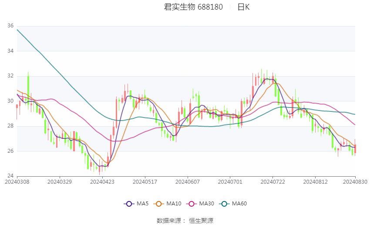This screenshot has height=225, width=370.
Task: Click x-axis date label 20240701
Action: pos(230,182)
